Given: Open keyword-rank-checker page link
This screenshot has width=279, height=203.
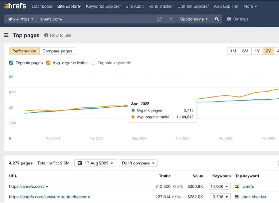Looking at the screenshot, I should click(x=48, y=197).
